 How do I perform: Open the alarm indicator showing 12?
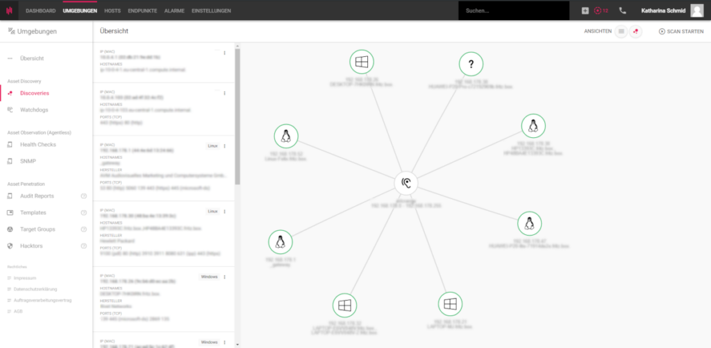coord(601,10)
